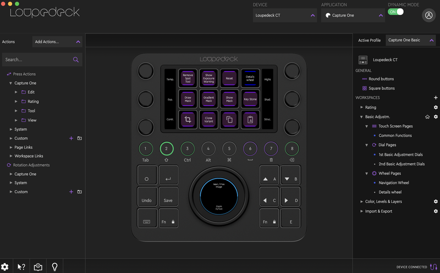The image size is (440, 273).
Task: Click the Remove Spot Tool touch button
Action: (188, 79)
